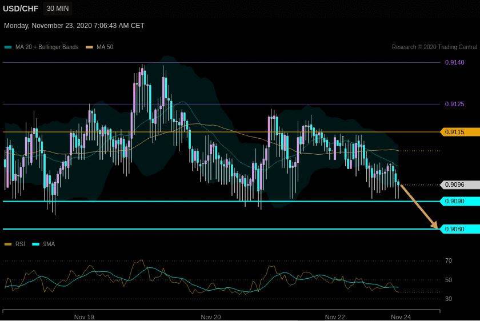Click the Nov 24 date axis label

point(401,317)
